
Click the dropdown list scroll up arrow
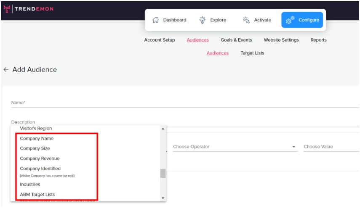(x=163, y=129)
